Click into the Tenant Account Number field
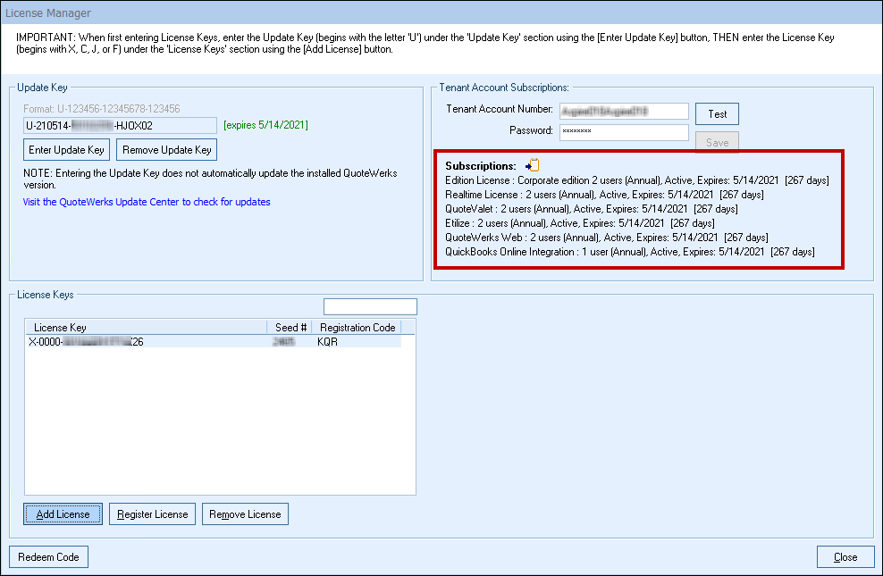The width and height of the screenshot is (883, 576). (x=624, y=111)
